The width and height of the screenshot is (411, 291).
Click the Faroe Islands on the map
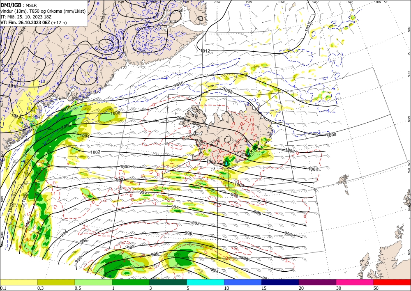coord(343,181)
